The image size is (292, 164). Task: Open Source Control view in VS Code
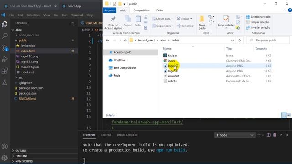click(5, 47)
